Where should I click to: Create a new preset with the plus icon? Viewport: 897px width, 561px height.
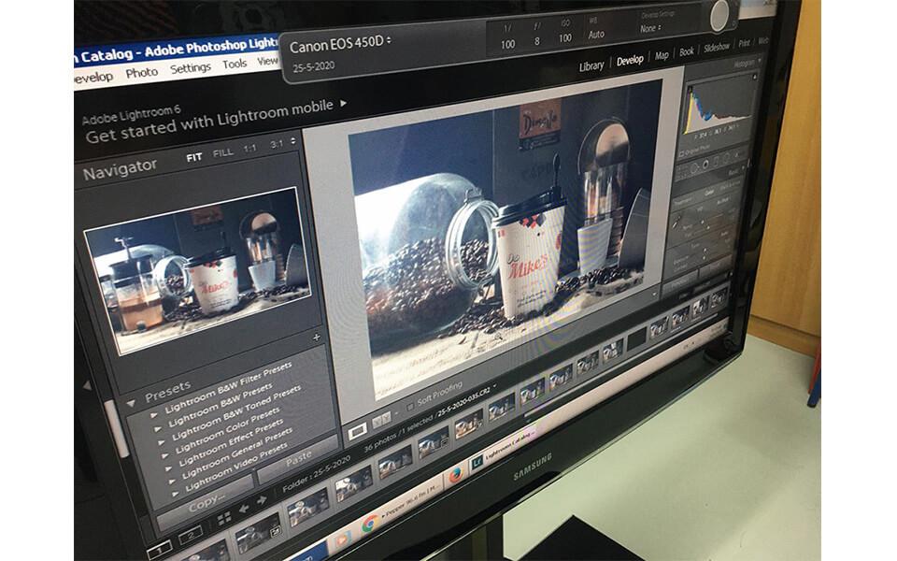coord(317,338)
